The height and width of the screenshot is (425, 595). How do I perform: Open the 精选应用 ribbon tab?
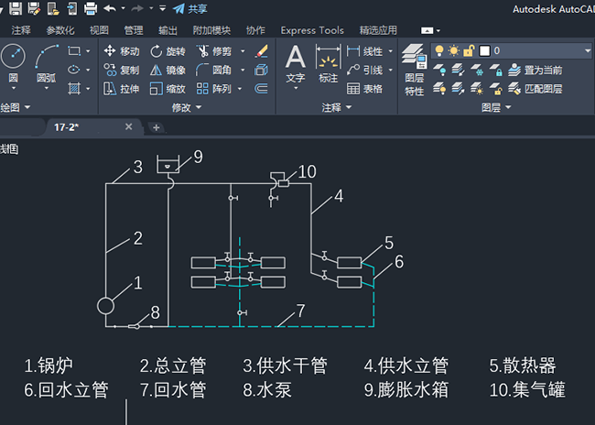378,30
